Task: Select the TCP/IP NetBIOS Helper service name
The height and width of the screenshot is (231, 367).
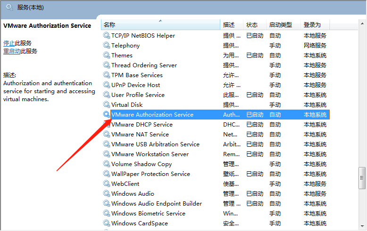Action: pyautogui.click(x=143, y=35)
